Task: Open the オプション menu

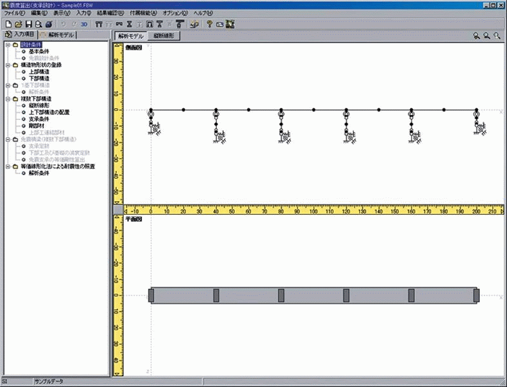Action: click(x=174, y=13)
